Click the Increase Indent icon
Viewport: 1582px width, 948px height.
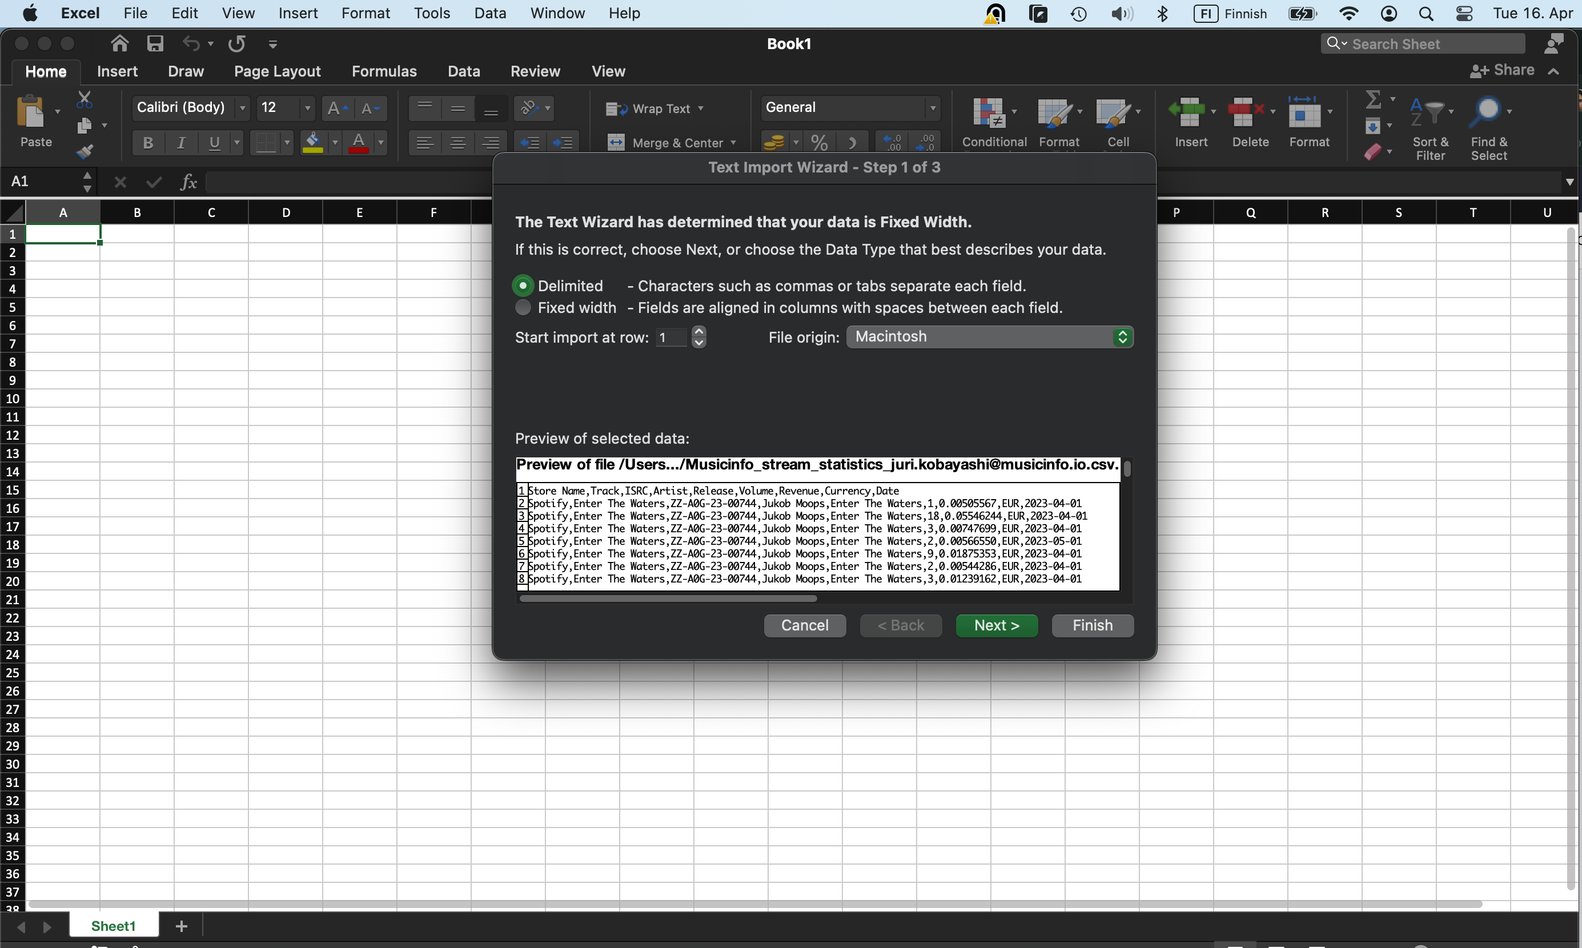tap(563, 142)
